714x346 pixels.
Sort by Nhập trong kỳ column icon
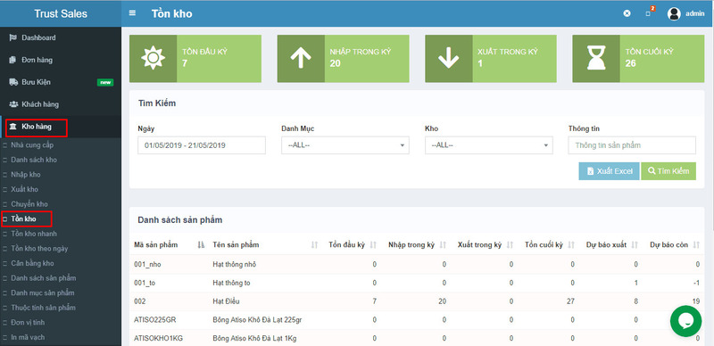443,245
